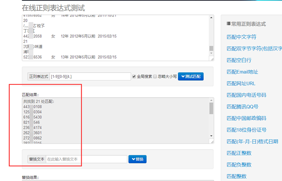Open the 匹配18位身份证号 link
Viewport: 282px width, 181px height.
click(246, 130)
